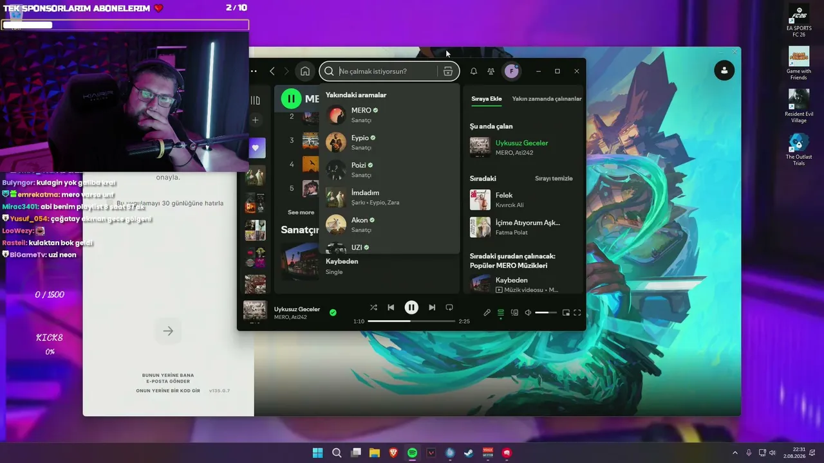Open Game with Friends desktop shortcut
The width and height of the screenshot is (824, 463).
pos(799,64)
